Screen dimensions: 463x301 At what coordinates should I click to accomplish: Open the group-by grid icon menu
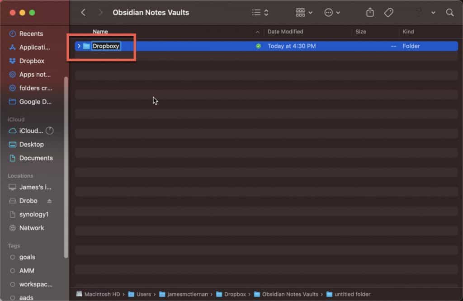pos(304,13)
